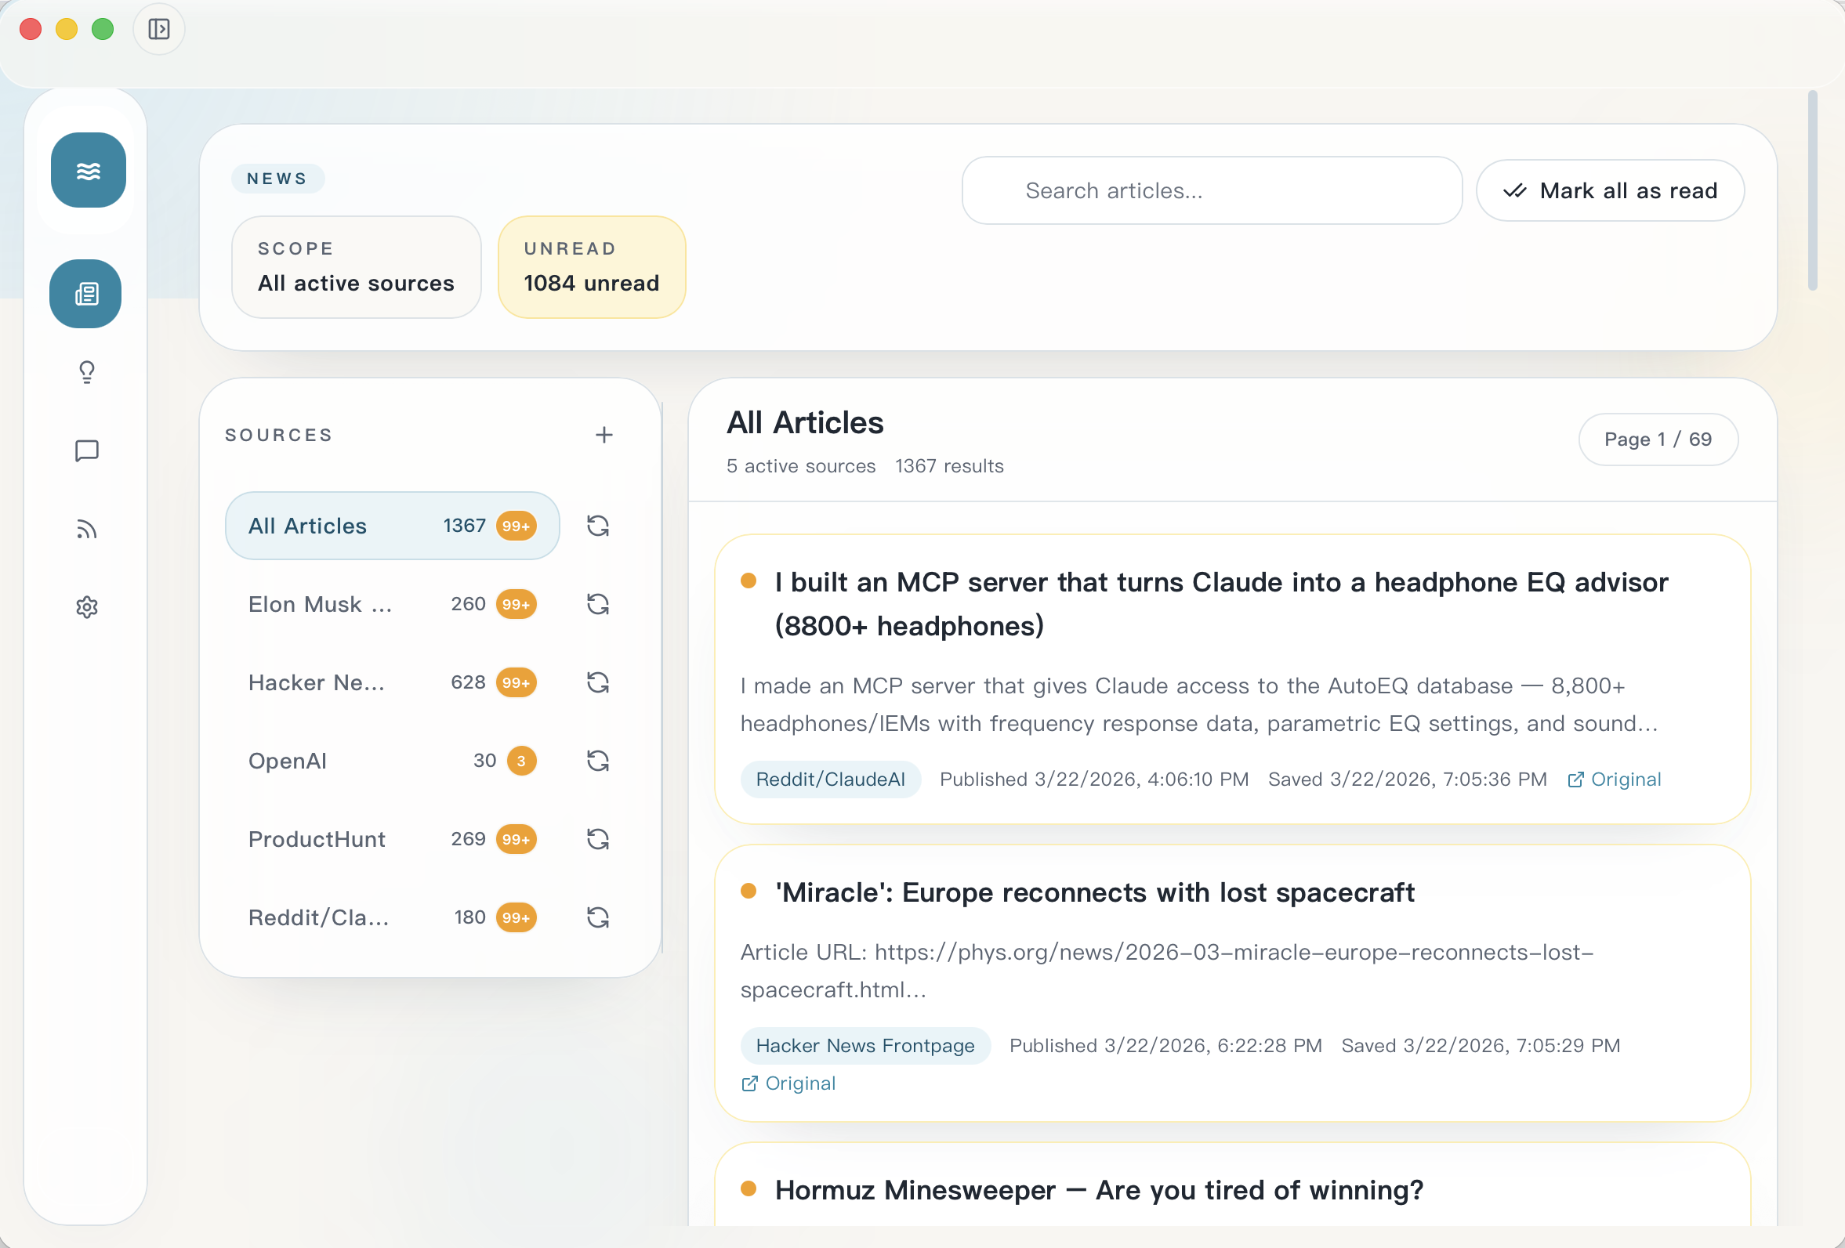Refresh the ProductHunt source feed

[597, 838]
